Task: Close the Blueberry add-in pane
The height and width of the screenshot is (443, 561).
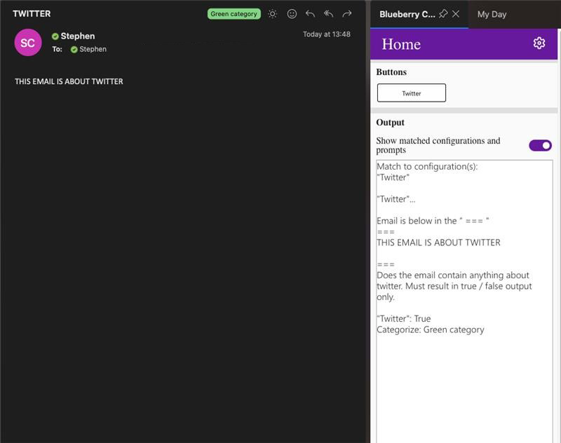Action: [x=455, y=13]
